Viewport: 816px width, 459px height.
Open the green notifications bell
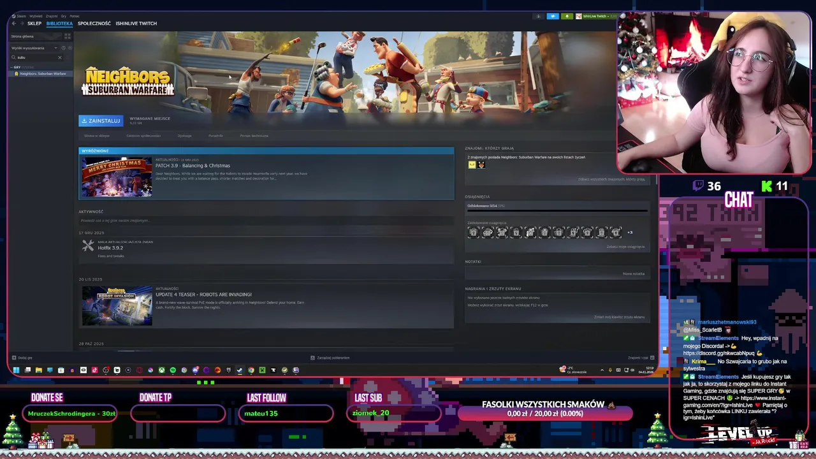pos(567,16)
